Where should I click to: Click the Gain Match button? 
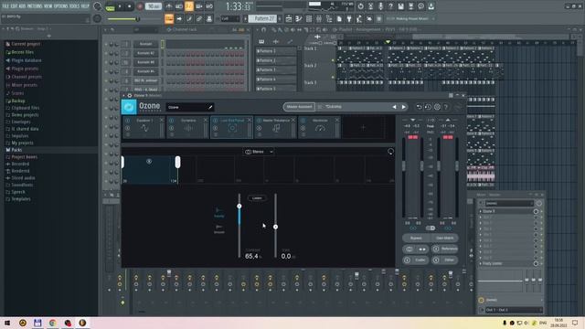[445, 238]
